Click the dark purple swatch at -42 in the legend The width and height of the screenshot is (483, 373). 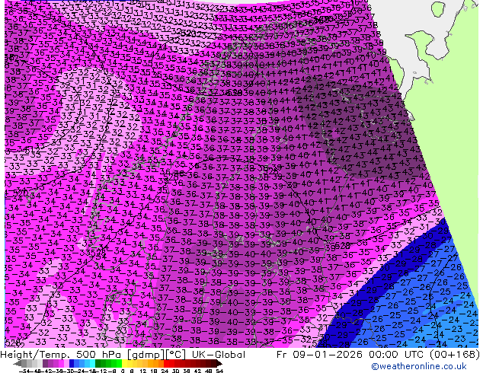point(45,363)
